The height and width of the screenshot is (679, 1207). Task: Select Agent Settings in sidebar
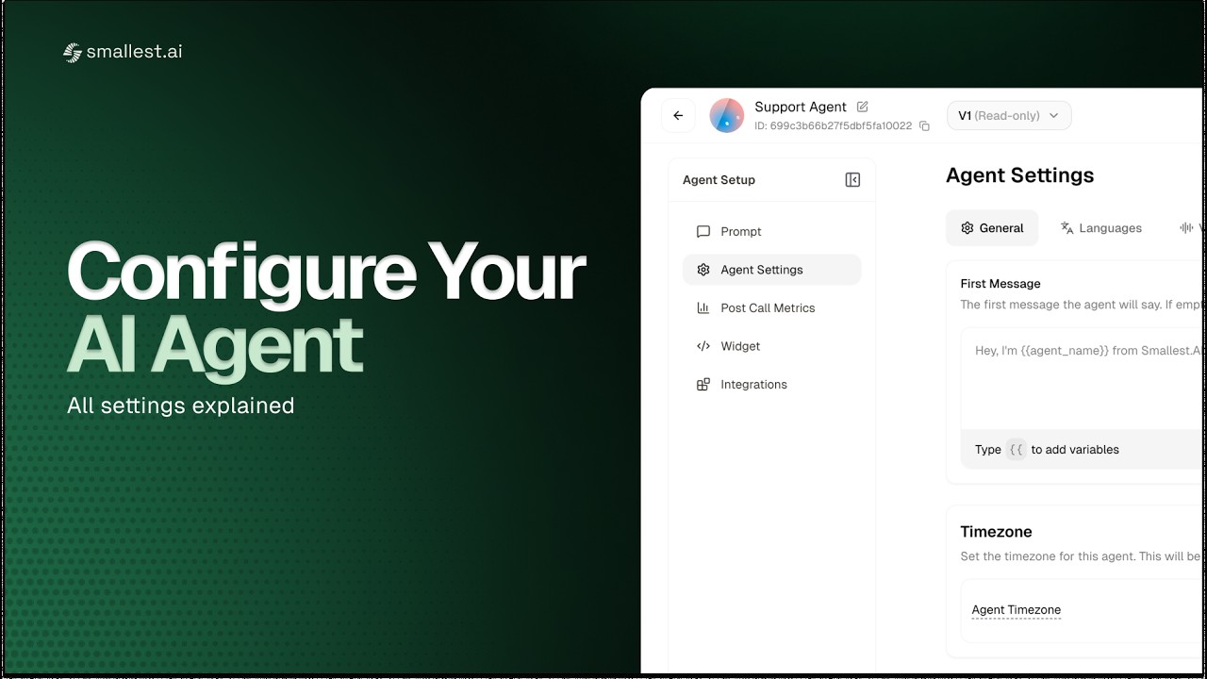[771, 270]
